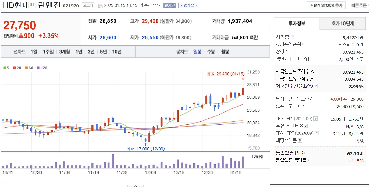This screenshot has height=187, width=369.
Task: Click the +3.35% change value
Action: click(49, 36)
